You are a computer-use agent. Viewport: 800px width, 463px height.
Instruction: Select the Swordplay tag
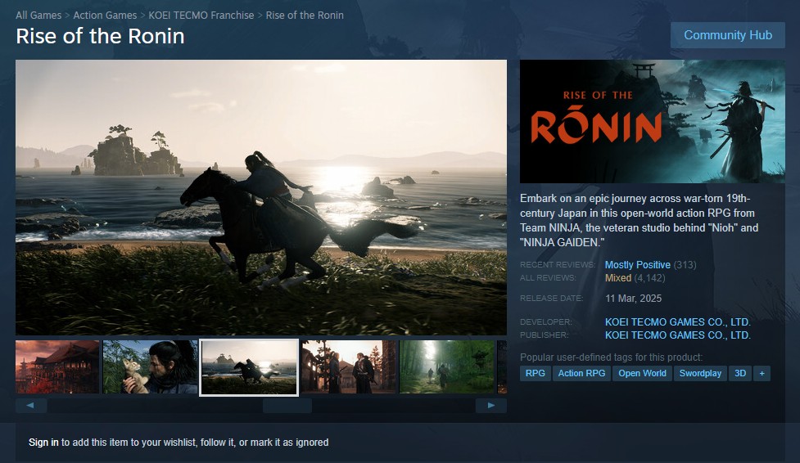coord(700,373)
